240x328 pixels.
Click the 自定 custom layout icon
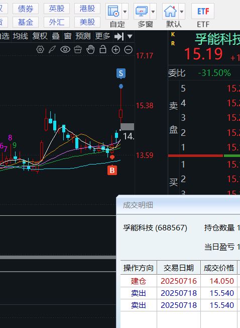pos(113,11)
